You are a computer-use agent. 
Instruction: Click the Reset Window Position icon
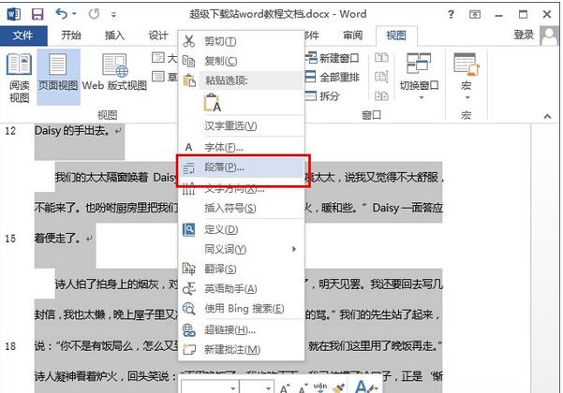coord(381,95)
